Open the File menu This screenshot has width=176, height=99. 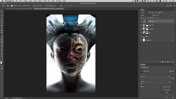click(x=16, y=1)
